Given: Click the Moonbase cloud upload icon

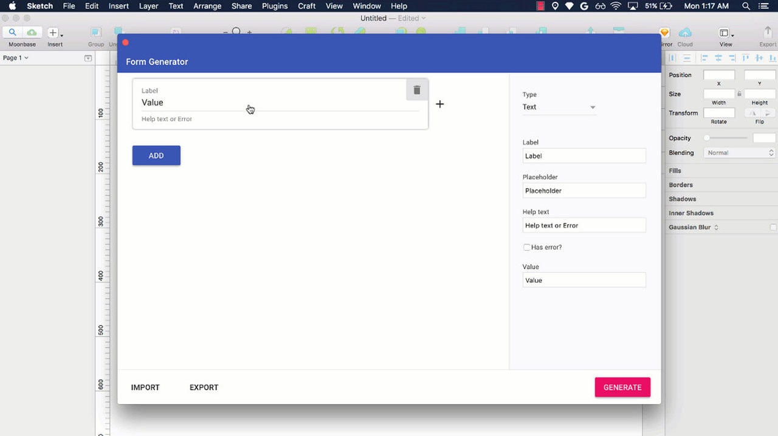Looking at the screenshot, I should (31, 33).
